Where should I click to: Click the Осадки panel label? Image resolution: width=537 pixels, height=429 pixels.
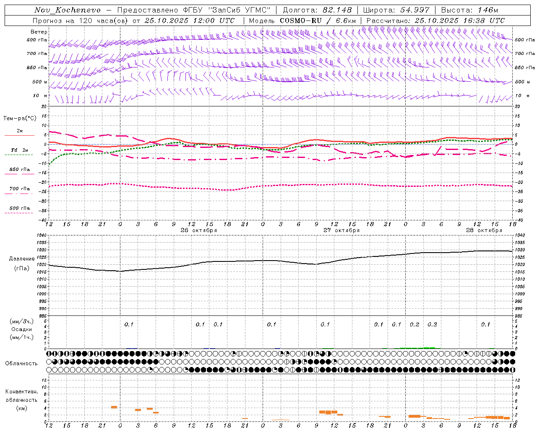22,329
